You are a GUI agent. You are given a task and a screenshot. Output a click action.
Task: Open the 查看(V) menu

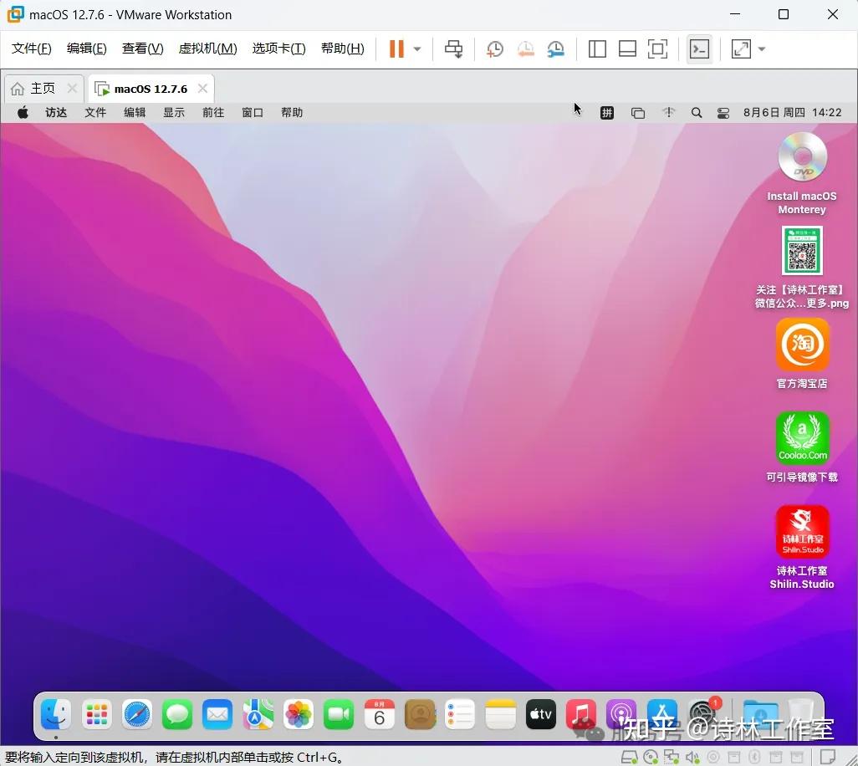tap(143, 49)
